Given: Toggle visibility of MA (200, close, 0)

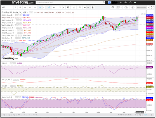Looking at the screenshot, I should (x=18, y=33).
